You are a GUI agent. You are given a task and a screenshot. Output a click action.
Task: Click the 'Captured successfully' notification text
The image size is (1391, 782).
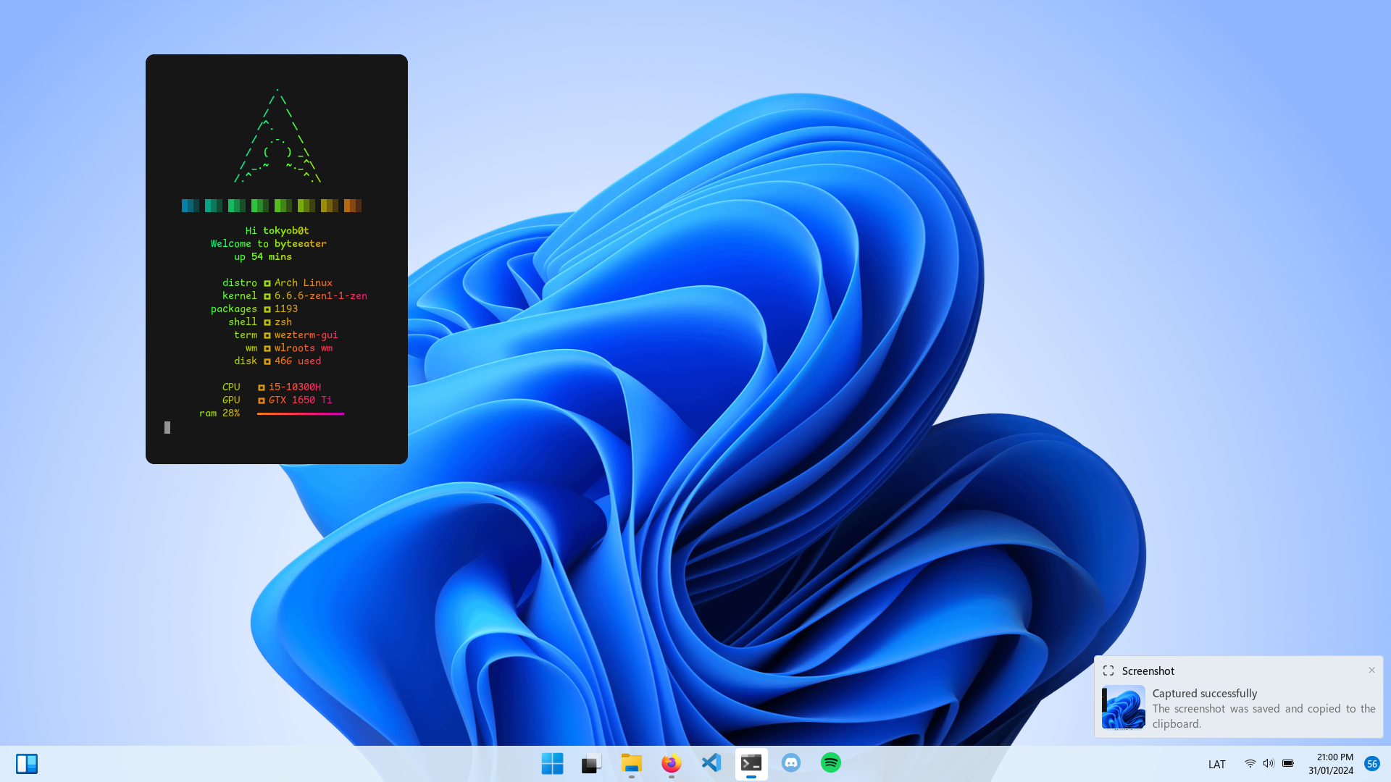pos(1205,693)
